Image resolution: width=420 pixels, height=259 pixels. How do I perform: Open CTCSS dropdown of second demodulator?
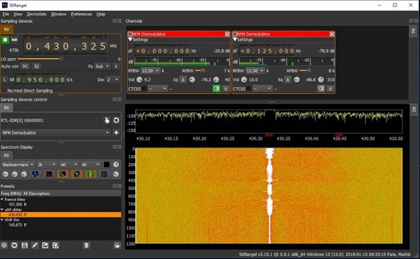[262, 88]
